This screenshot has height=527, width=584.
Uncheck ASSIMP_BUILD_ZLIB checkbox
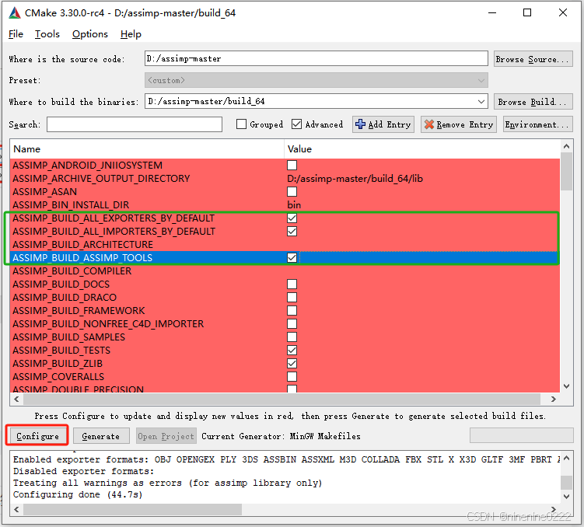point(292,364)
